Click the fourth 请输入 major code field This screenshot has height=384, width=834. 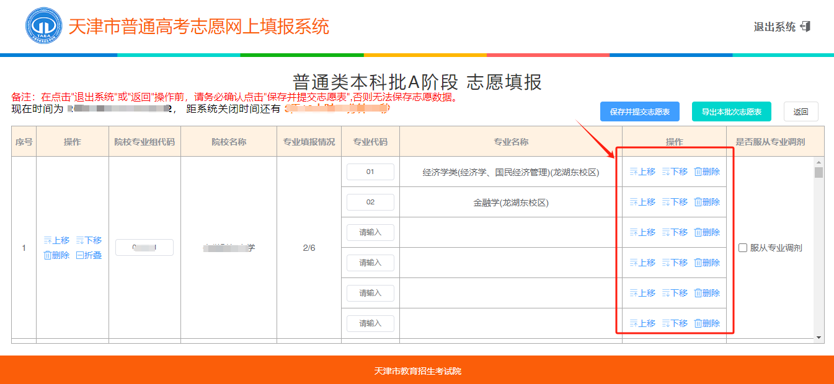[370, 263]
